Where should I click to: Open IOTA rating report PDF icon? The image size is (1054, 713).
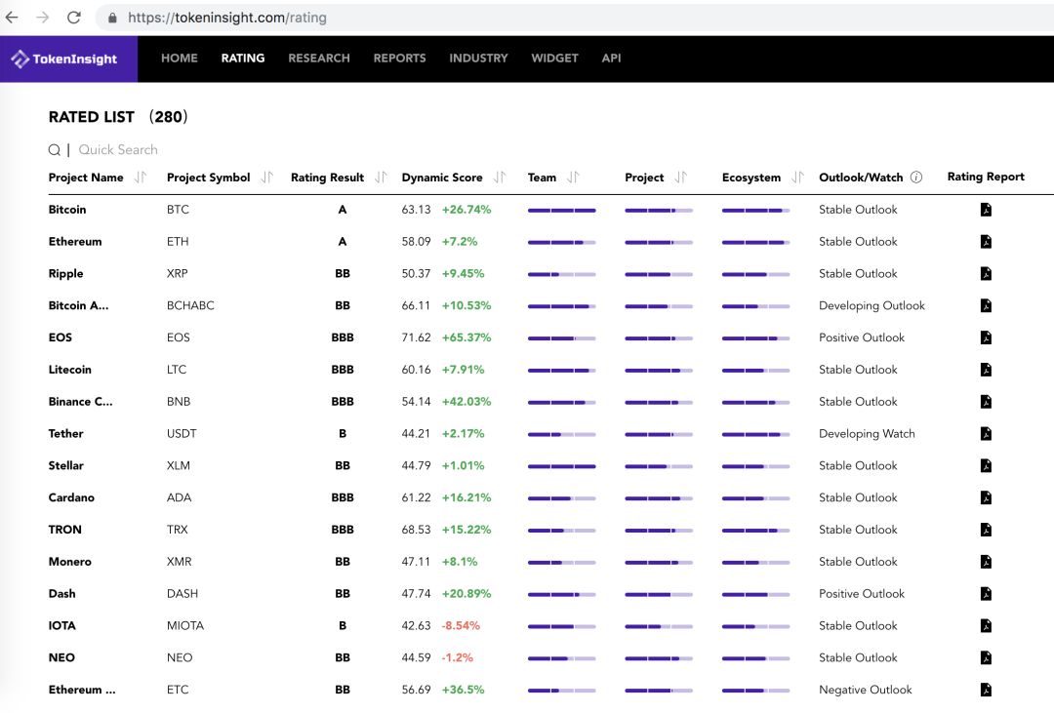[986, 625]
